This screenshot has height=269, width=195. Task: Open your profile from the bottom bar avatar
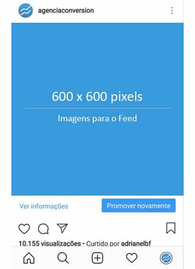pos(166,258)
